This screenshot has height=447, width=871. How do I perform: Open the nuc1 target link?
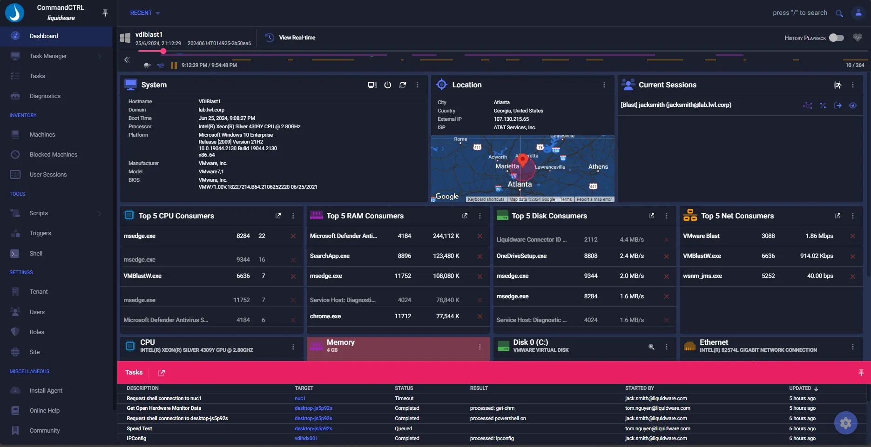tap(300, 398)
